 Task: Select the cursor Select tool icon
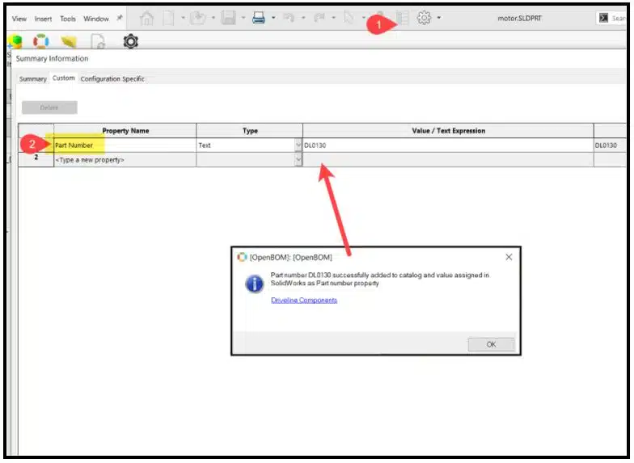point(349,18)
